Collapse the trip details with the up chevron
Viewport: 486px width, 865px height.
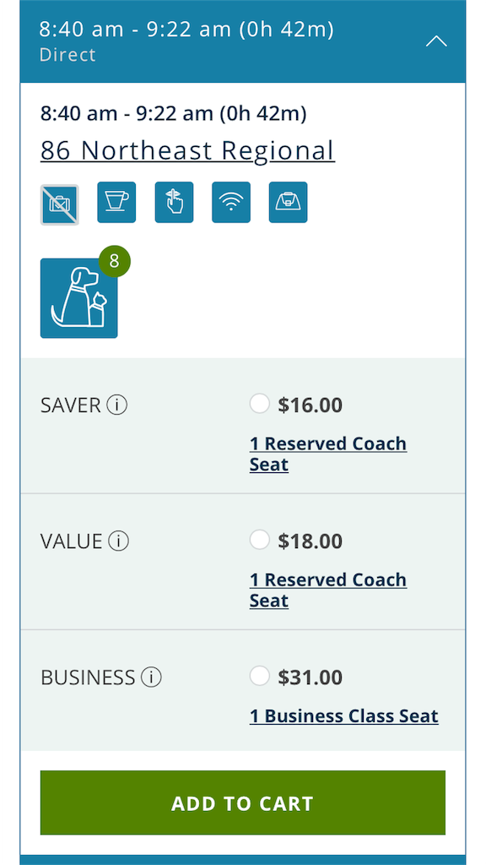pyautogui.click(x=436, y=41)
